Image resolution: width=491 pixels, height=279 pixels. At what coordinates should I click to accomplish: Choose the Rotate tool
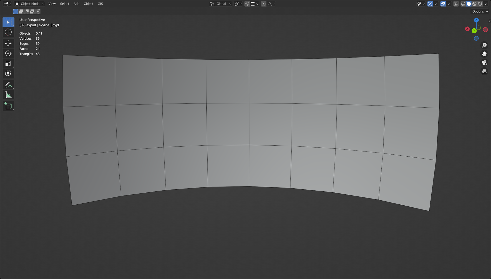tap(8, 53)
